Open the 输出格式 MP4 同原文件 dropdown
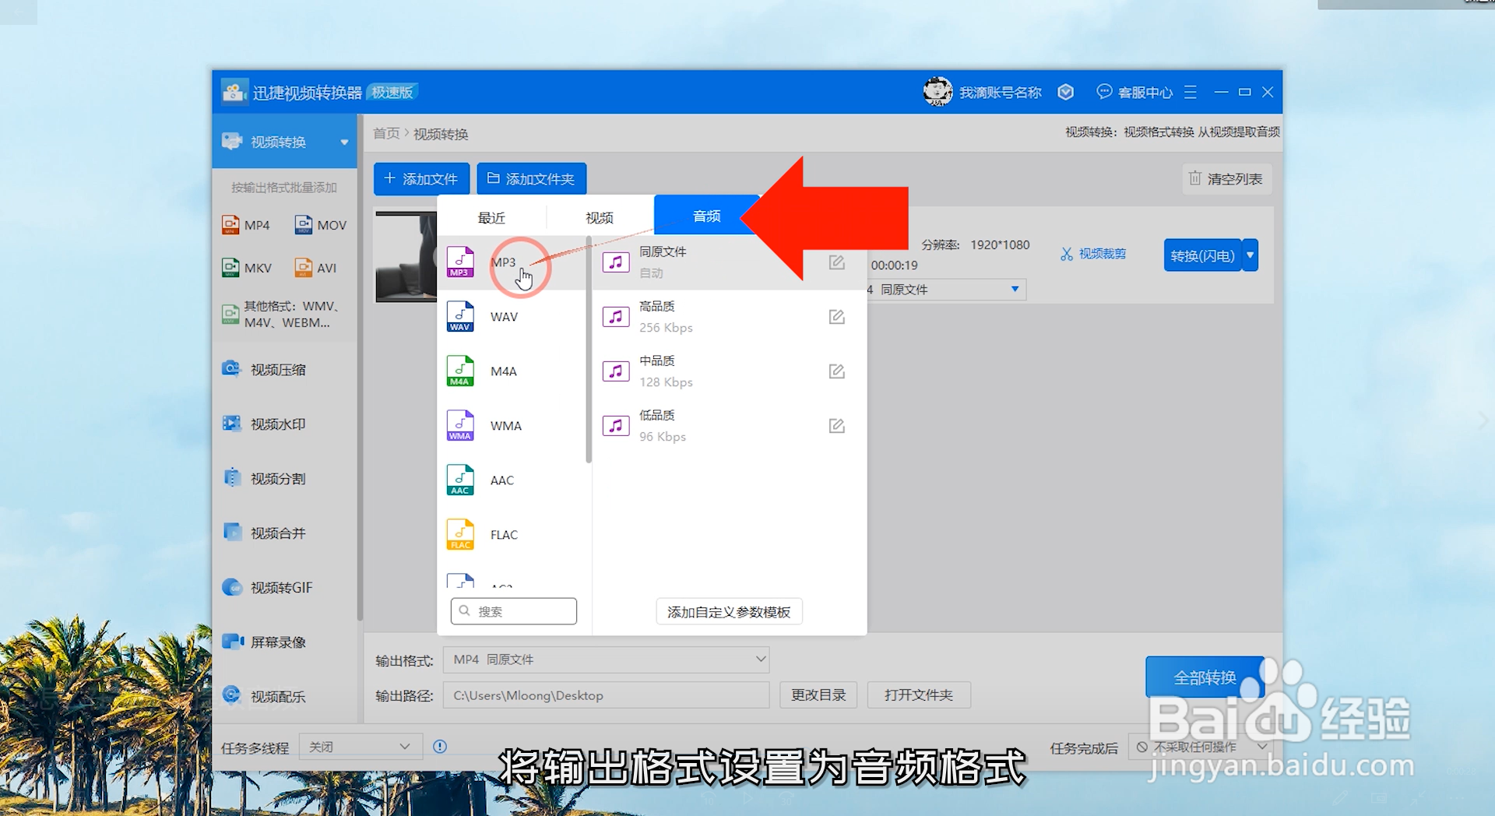The image size is (1495, 816). pyautogui.click(x=606, y=659)
